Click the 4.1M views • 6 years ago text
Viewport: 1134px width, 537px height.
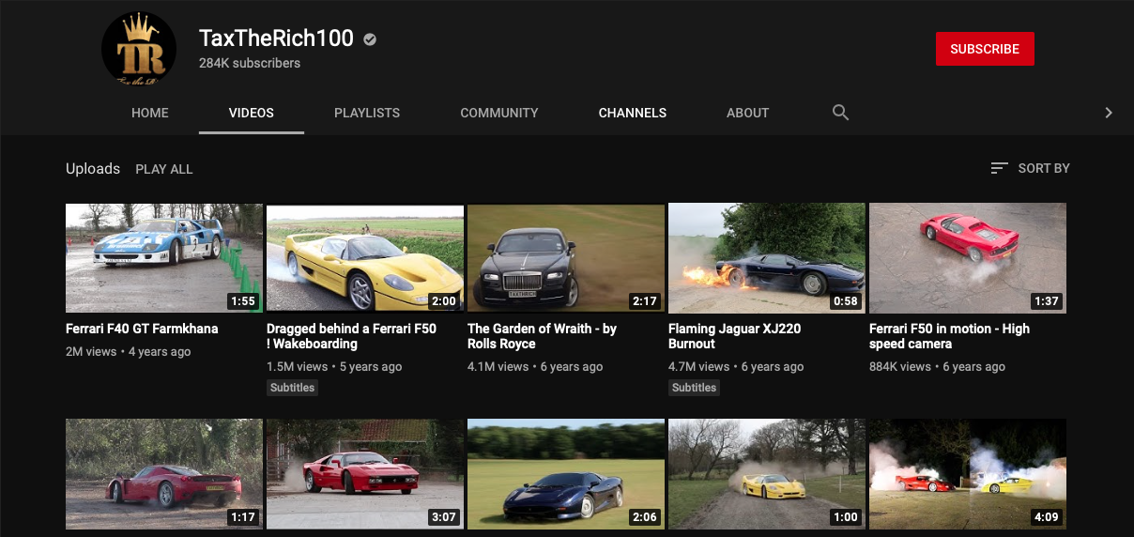(535, 367)
